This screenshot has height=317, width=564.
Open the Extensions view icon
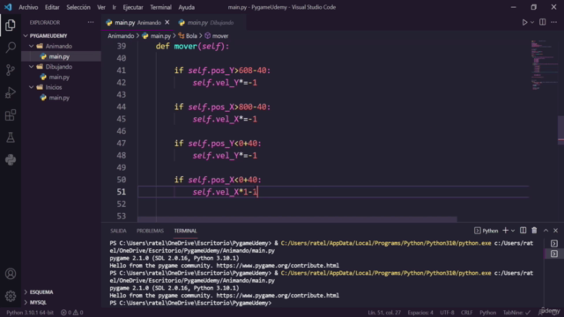(x=11, y=115)
